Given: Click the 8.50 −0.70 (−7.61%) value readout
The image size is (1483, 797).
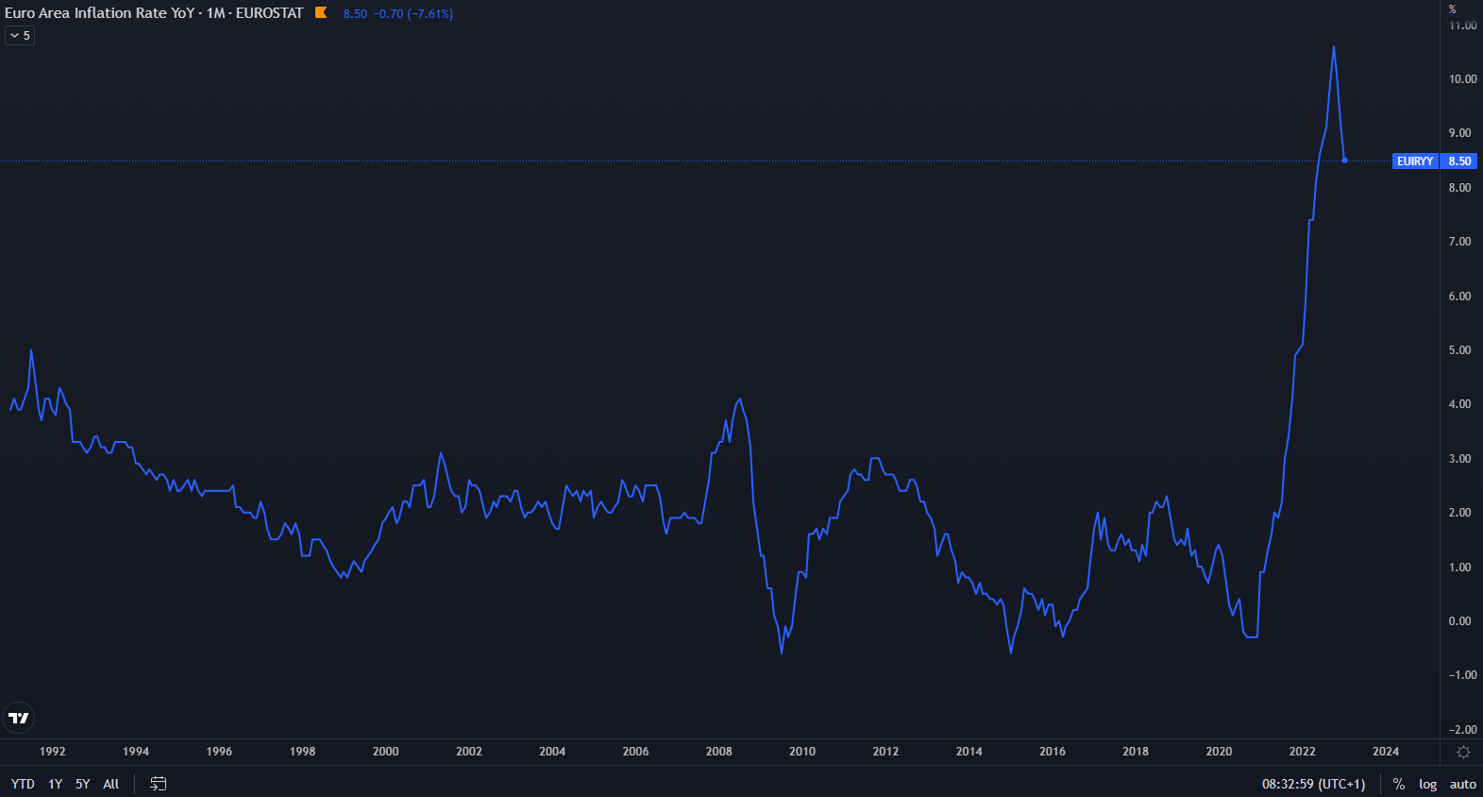Looking at the screenshot, I should [397, 14].
